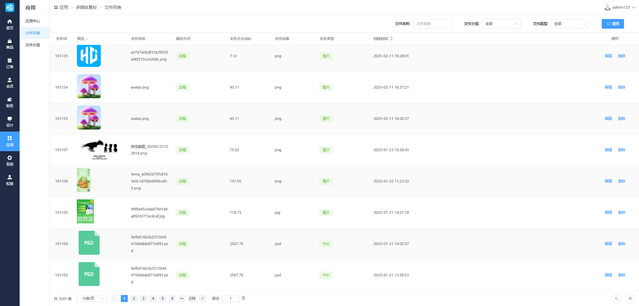Click 编辑 for file 101124
This screenshot has width=639, height=306.
click(x=608, y=87)
